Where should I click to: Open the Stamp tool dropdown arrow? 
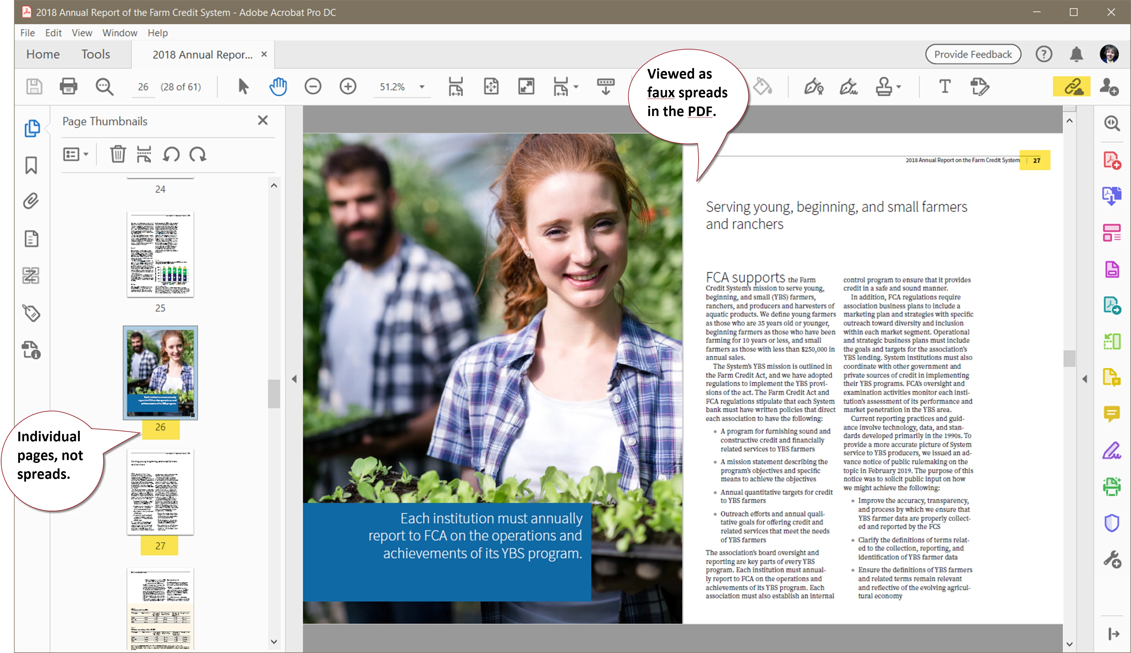(x=899, y=86)
